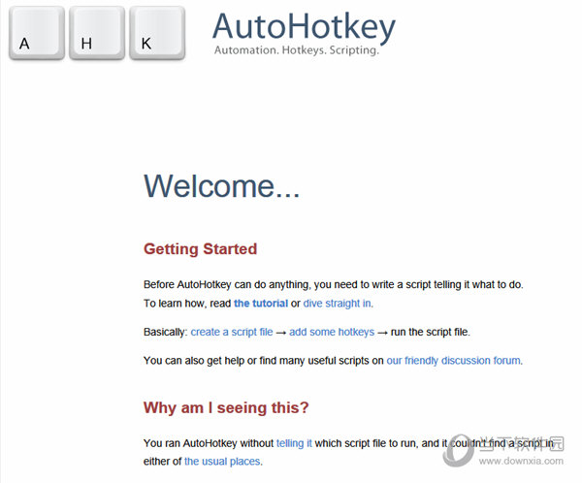
Task: Click the 'Automation. Hotkeys. Scripting.' tagline
Action: coord(297,50)
